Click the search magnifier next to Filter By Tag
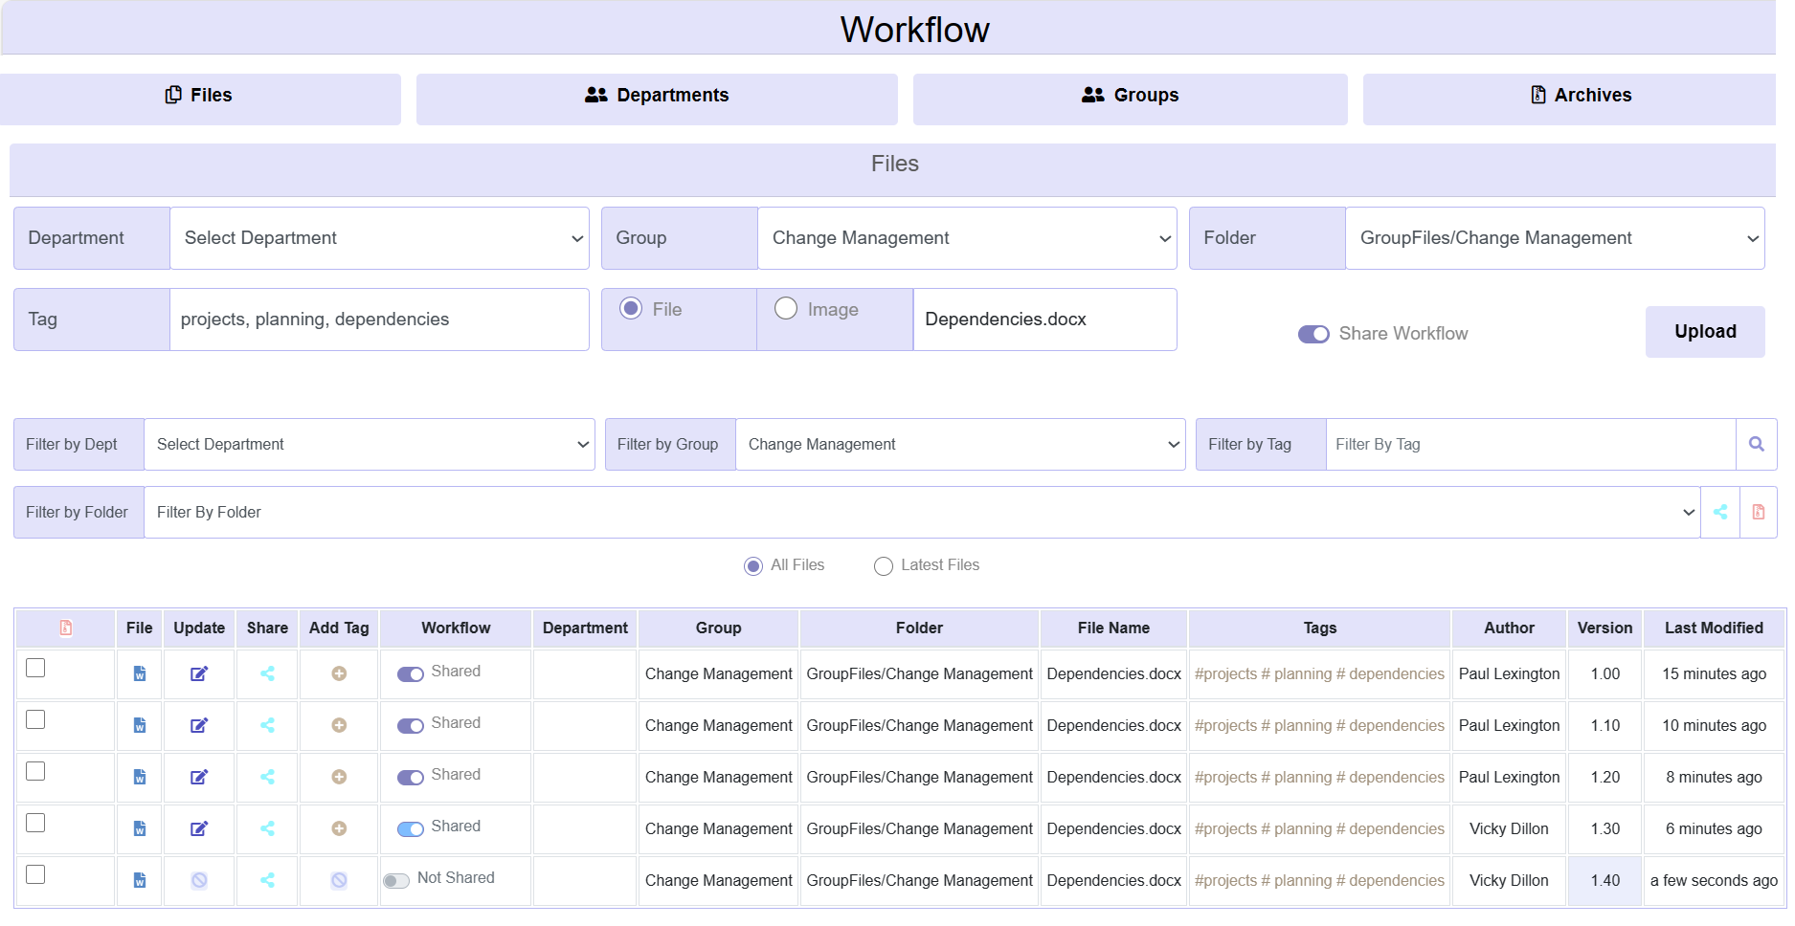 1758,444
